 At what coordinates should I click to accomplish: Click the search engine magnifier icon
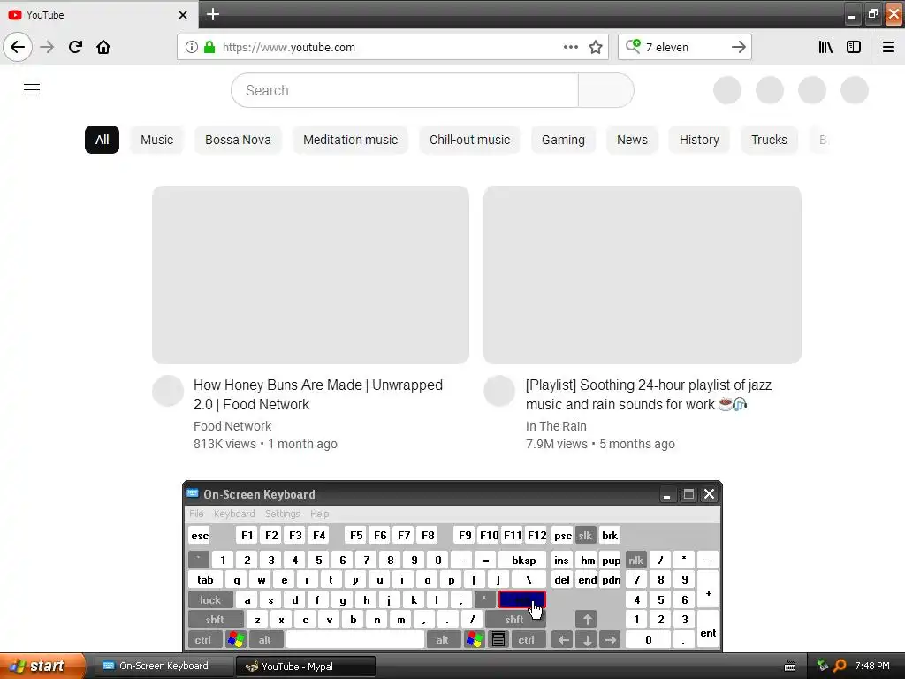pos(633,46)
